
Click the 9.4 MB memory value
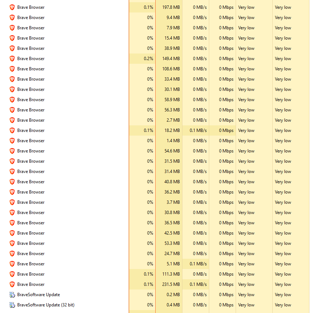[173, 18]
